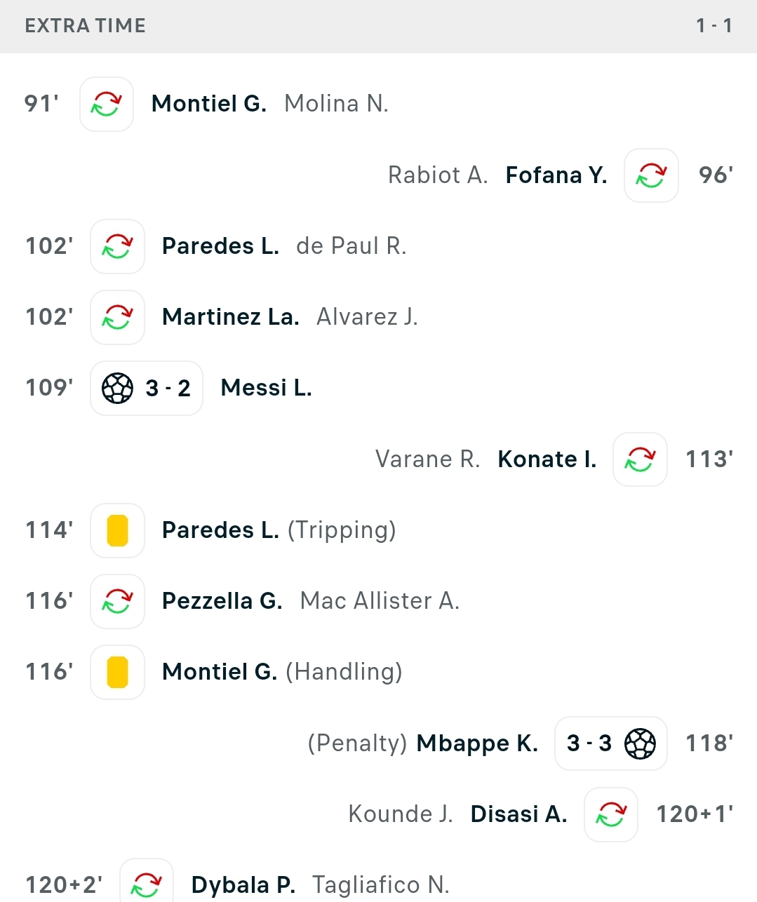Click the substitution icon beside Paredes L. at 102'
This screenshot has width=757, height=902.
tap(117, 246)
